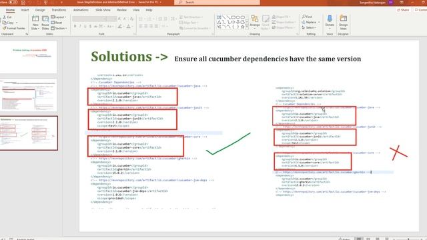This screenshot has width=427, height=240.
Task: Select the second slide thumbnail
Action: click(28, 95)
